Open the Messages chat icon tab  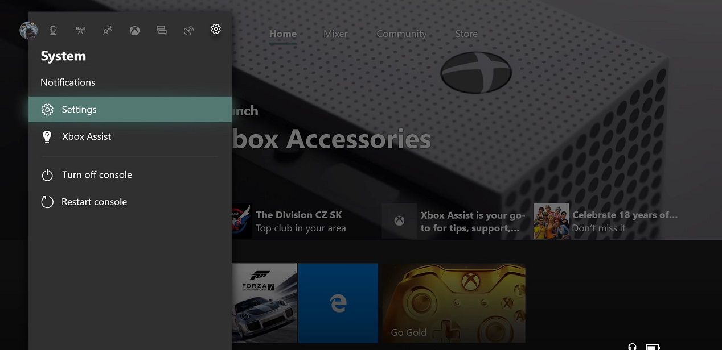click(x=162, y=30)
